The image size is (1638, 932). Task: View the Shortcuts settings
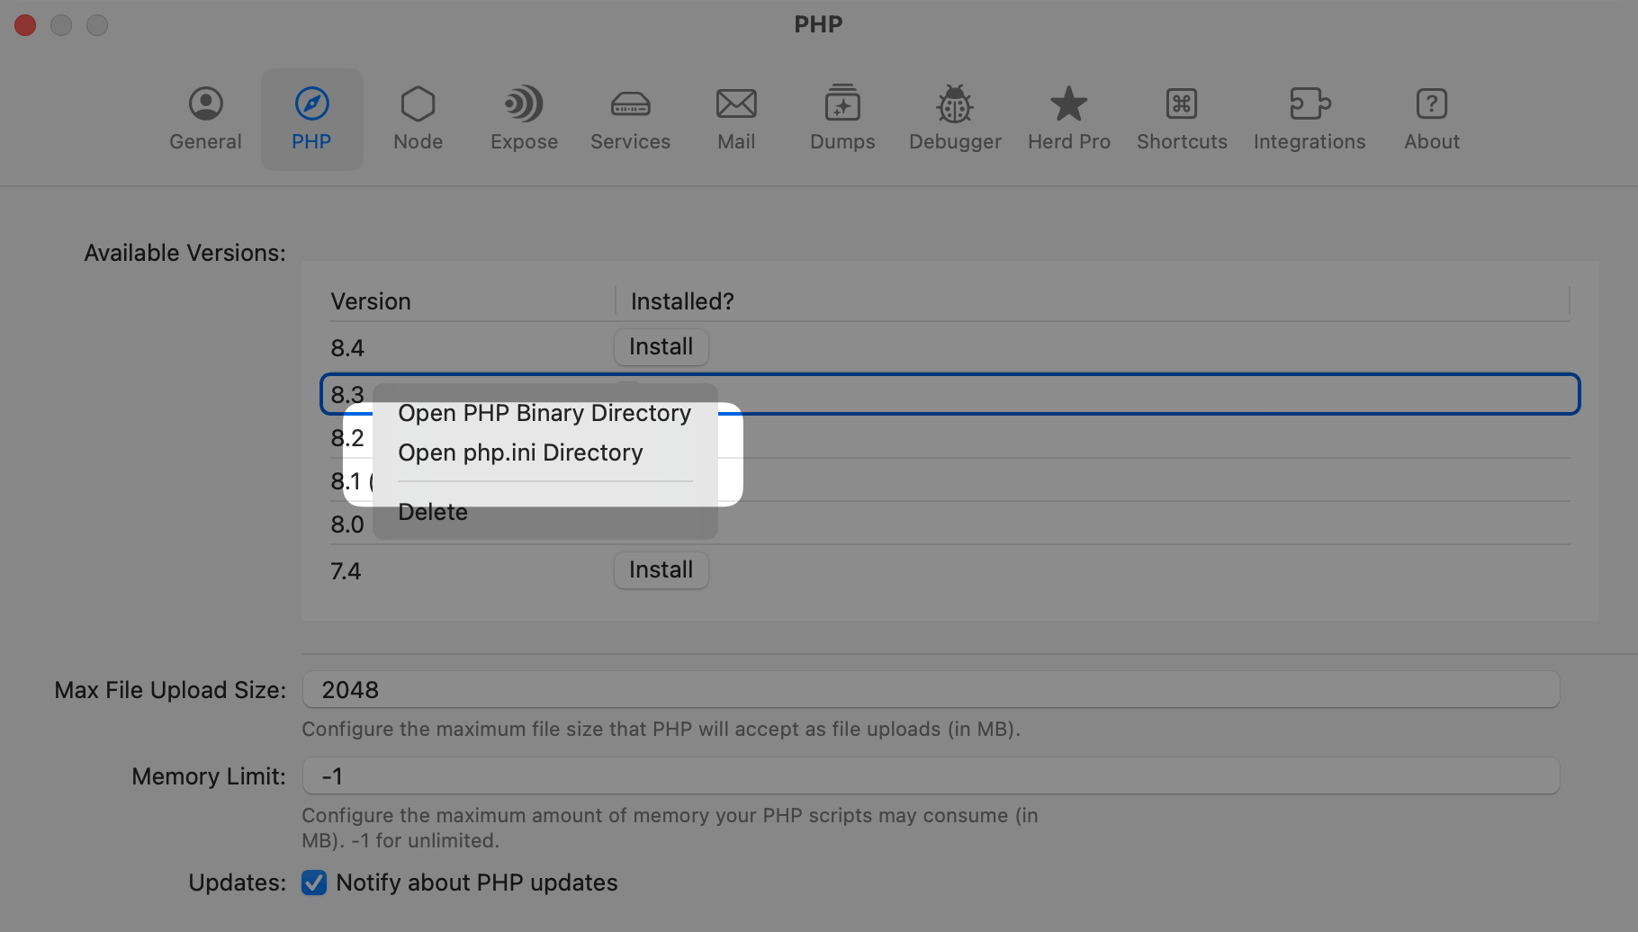coord(1181,118)
